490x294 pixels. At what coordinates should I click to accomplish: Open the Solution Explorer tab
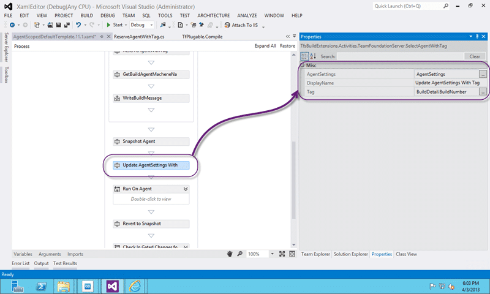(350, 254)
